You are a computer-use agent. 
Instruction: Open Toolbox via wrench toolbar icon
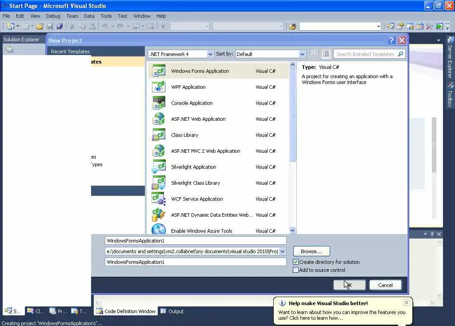[x=430, y=26]
